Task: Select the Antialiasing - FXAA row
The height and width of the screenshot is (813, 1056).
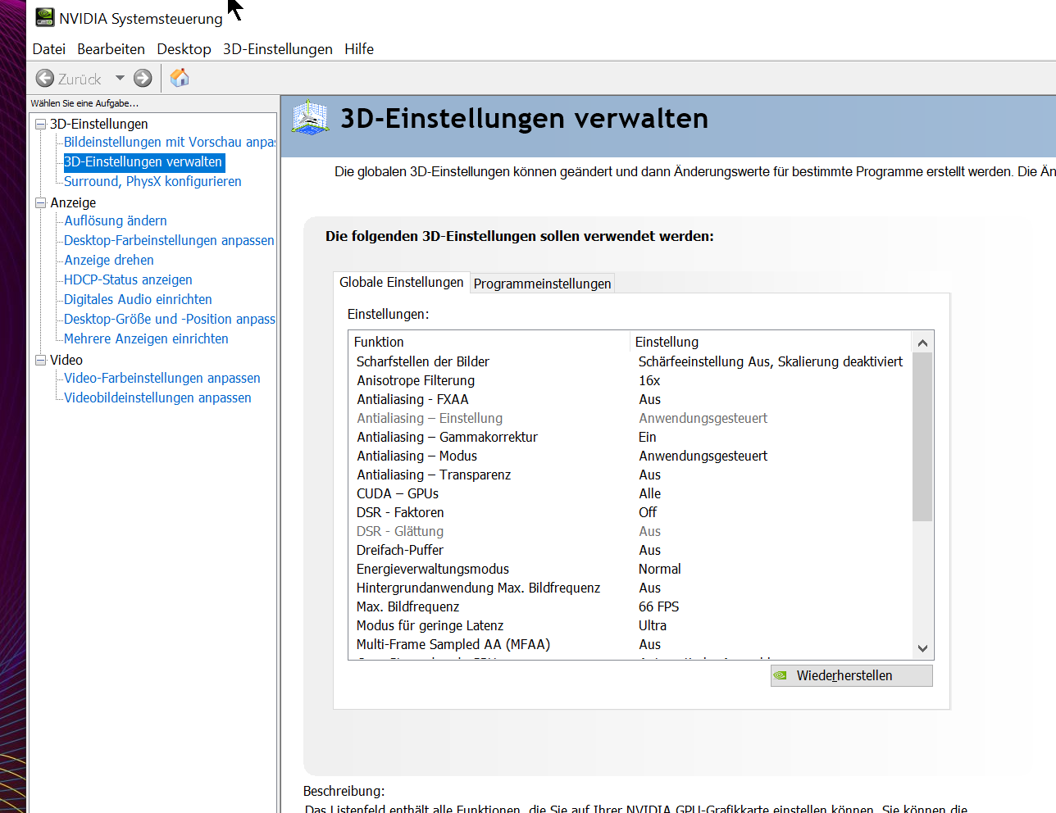Action: pos(630,399)
